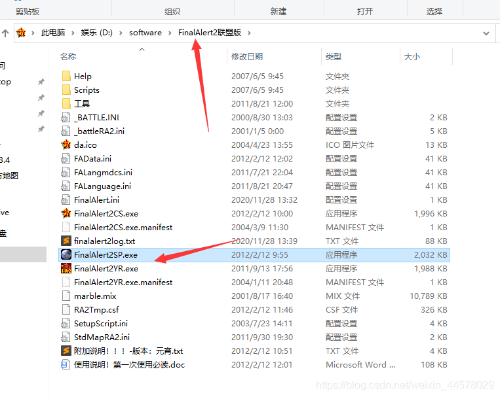Screen dimensions: 500x397
Task: Click the FALangmdcs.ini file icon
Action: point(66,172)
